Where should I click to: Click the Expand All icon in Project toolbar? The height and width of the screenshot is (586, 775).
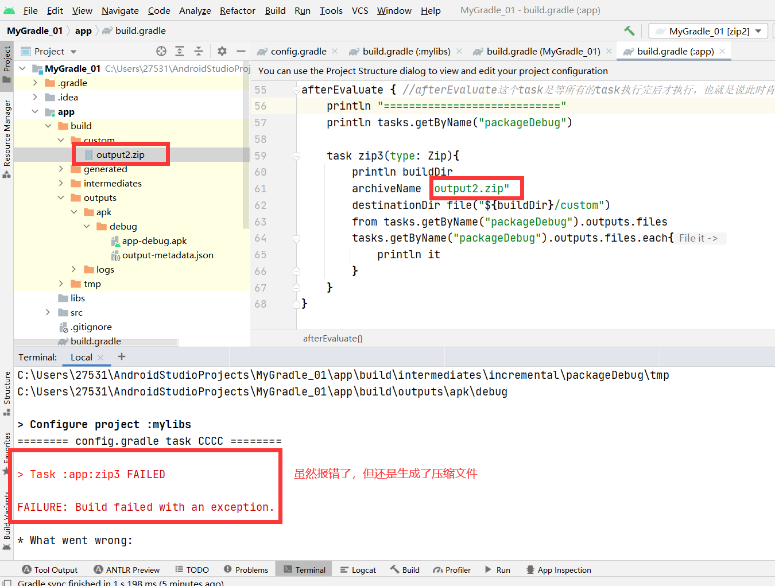[180, 51]
